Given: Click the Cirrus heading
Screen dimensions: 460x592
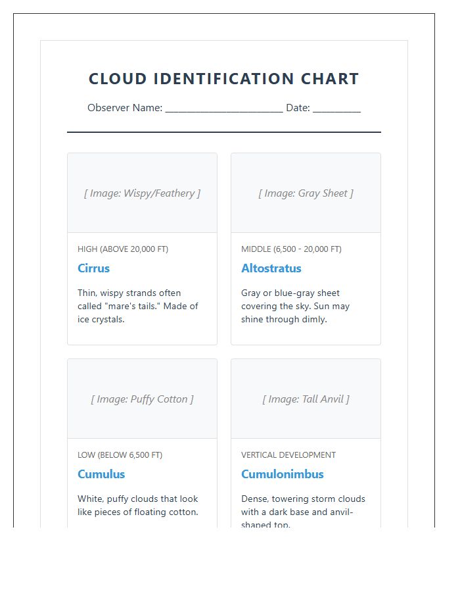Looking at the screenshot, I should coord(93,268).
